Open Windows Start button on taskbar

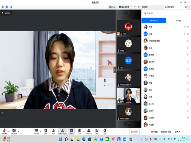click(x=61, y=139)
